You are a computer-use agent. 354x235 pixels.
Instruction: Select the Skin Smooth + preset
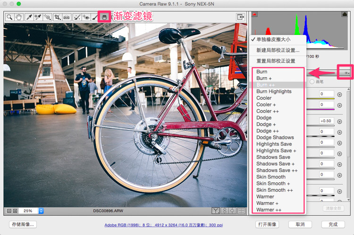[x=278, y=183]
